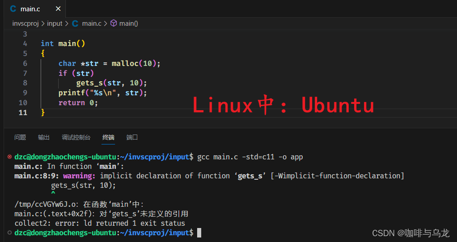Click line number 4 in the gutter
457x242 pixels.
(x=25, y=44)
